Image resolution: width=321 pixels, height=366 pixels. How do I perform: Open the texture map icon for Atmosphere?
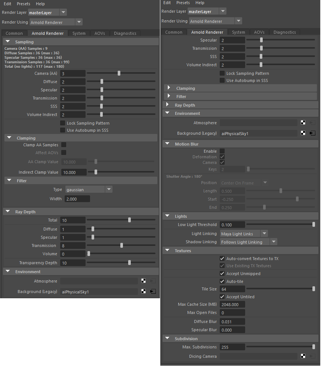[143, 281]
